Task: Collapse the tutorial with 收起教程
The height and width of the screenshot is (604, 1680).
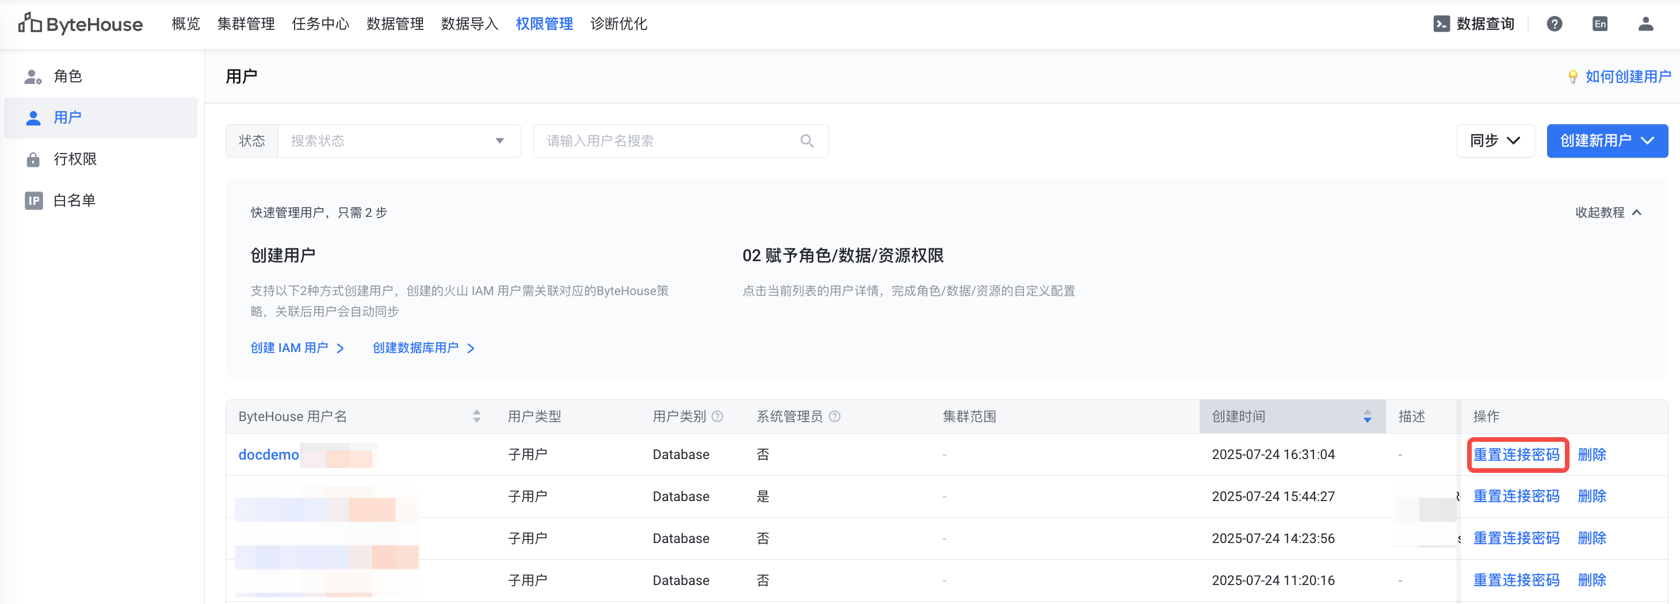Action: point(1608,213)
